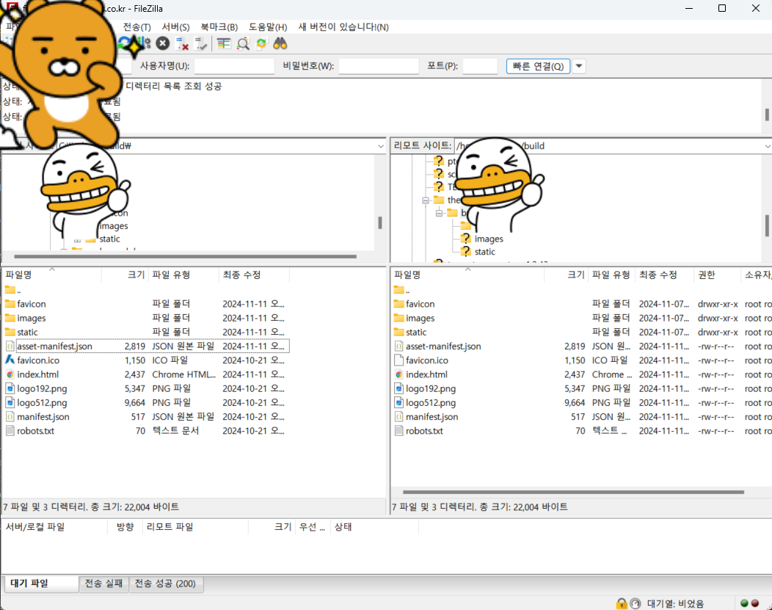Focus the 사용자명(U) input field

(x=234, y=66)
